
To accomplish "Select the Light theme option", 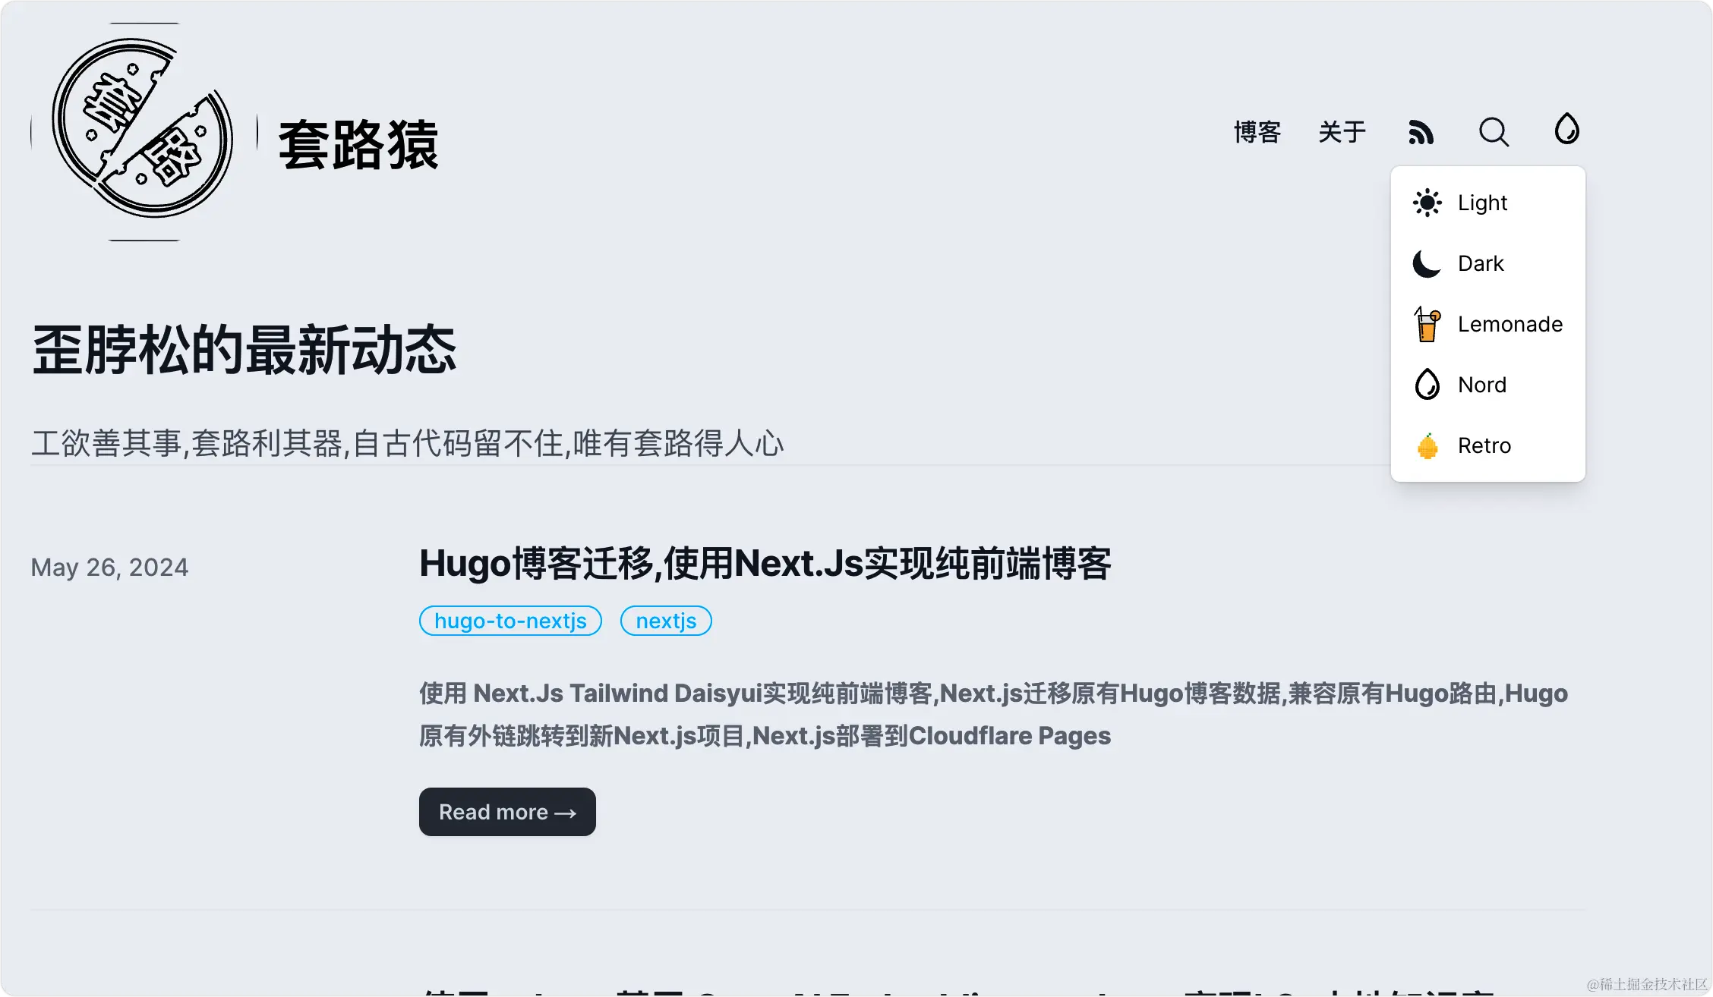I will pyautogui.click(x=1482, y=203).
